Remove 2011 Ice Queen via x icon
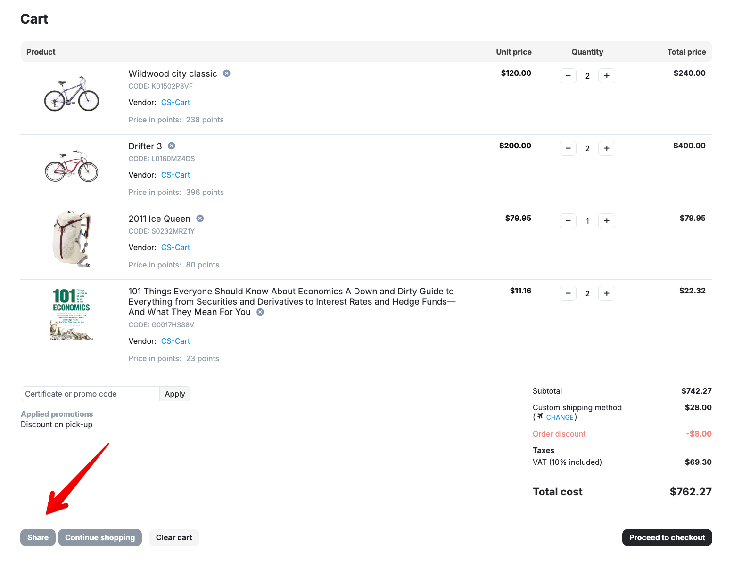The image size is (742, 567). [x=200, y=219]
